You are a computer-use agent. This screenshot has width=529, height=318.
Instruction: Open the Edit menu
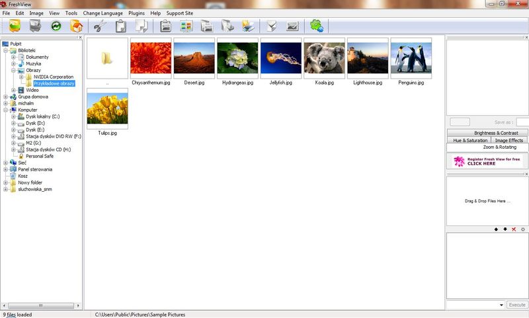[20, 13]
